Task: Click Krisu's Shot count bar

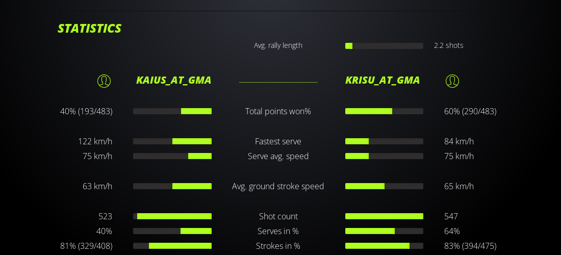Action: pyautogui.click(x=384, y=216)
